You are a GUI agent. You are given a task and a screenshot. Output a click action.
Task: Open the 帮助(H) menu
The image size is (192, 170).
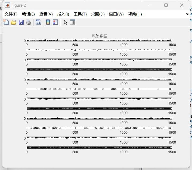click(135, 14)
